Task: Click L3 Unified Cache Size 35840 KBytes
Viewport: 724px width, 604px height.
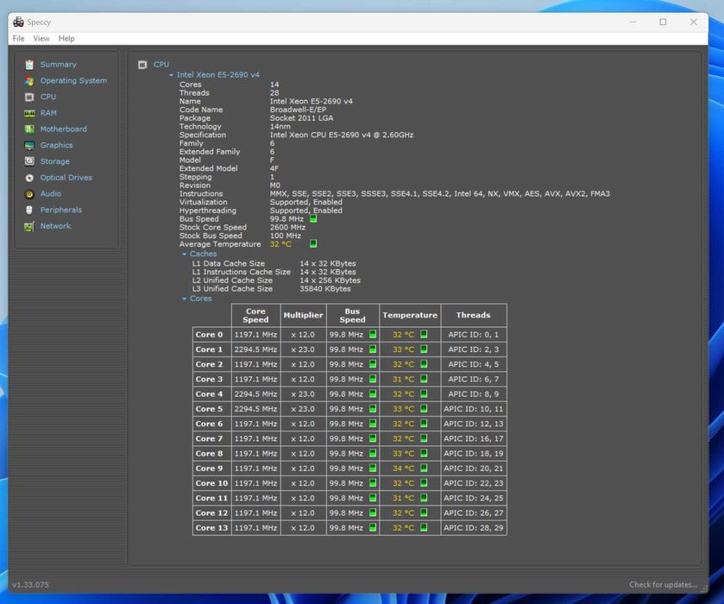Action: pos(325,288)
